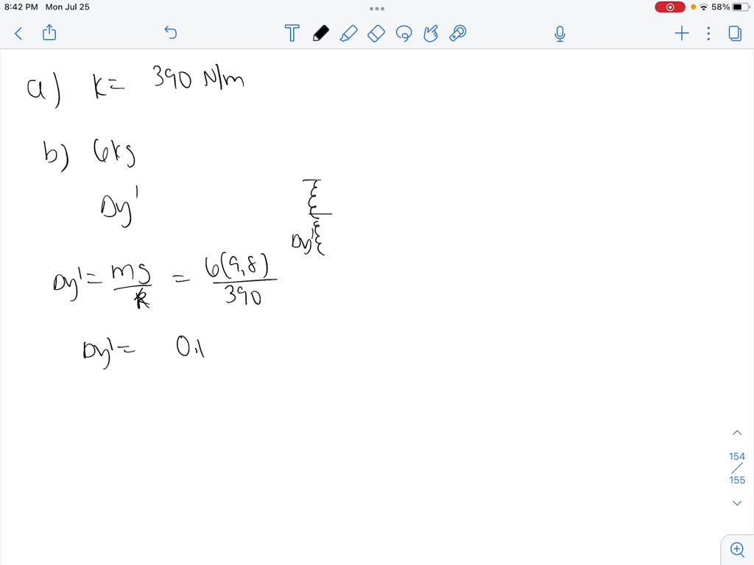Tap the multitasking three dots at top

(376, 9)
